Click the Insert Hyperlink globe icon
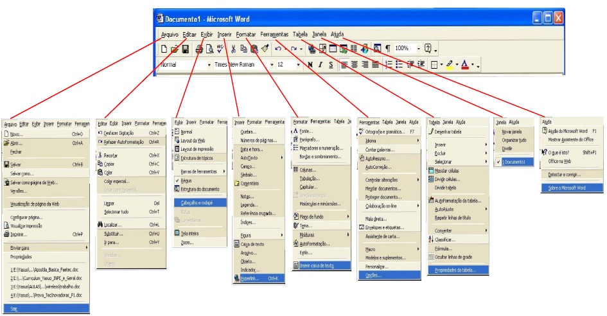 click(312, 49)
